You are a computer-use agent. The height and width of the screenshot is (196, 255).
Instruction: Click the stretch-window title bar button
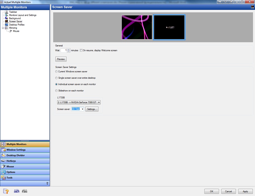click(x=220, y=2)
